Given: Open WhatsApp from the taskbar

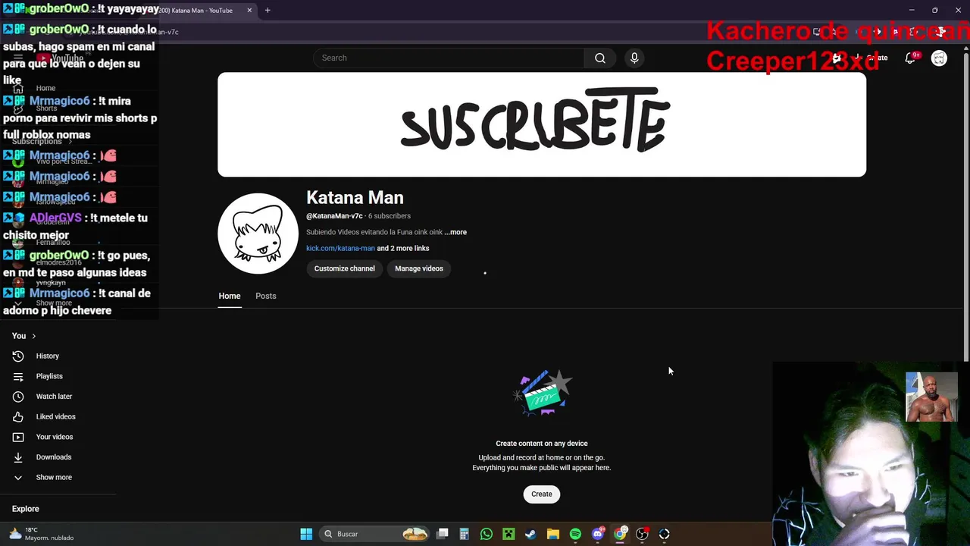Looking at the screenshot, I should pyautogui.click(x=487, y=534).
